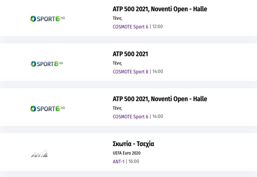This screenshot has height=177, width=257.
Task: Click the COSMOTE Sport 8 channel link
Action: [130, 72]
